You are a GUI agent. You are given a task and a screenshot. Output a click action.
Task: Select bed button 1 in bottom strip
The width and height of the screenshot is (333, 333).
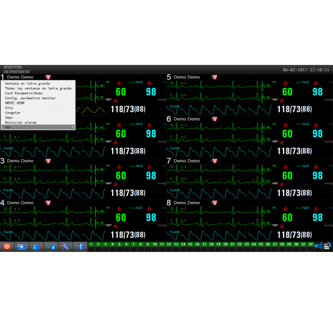pyautogui.click(x=91, y=244)
